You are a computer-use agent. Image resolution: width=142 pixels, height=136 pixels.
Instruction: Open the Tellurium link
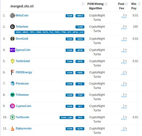22,27
